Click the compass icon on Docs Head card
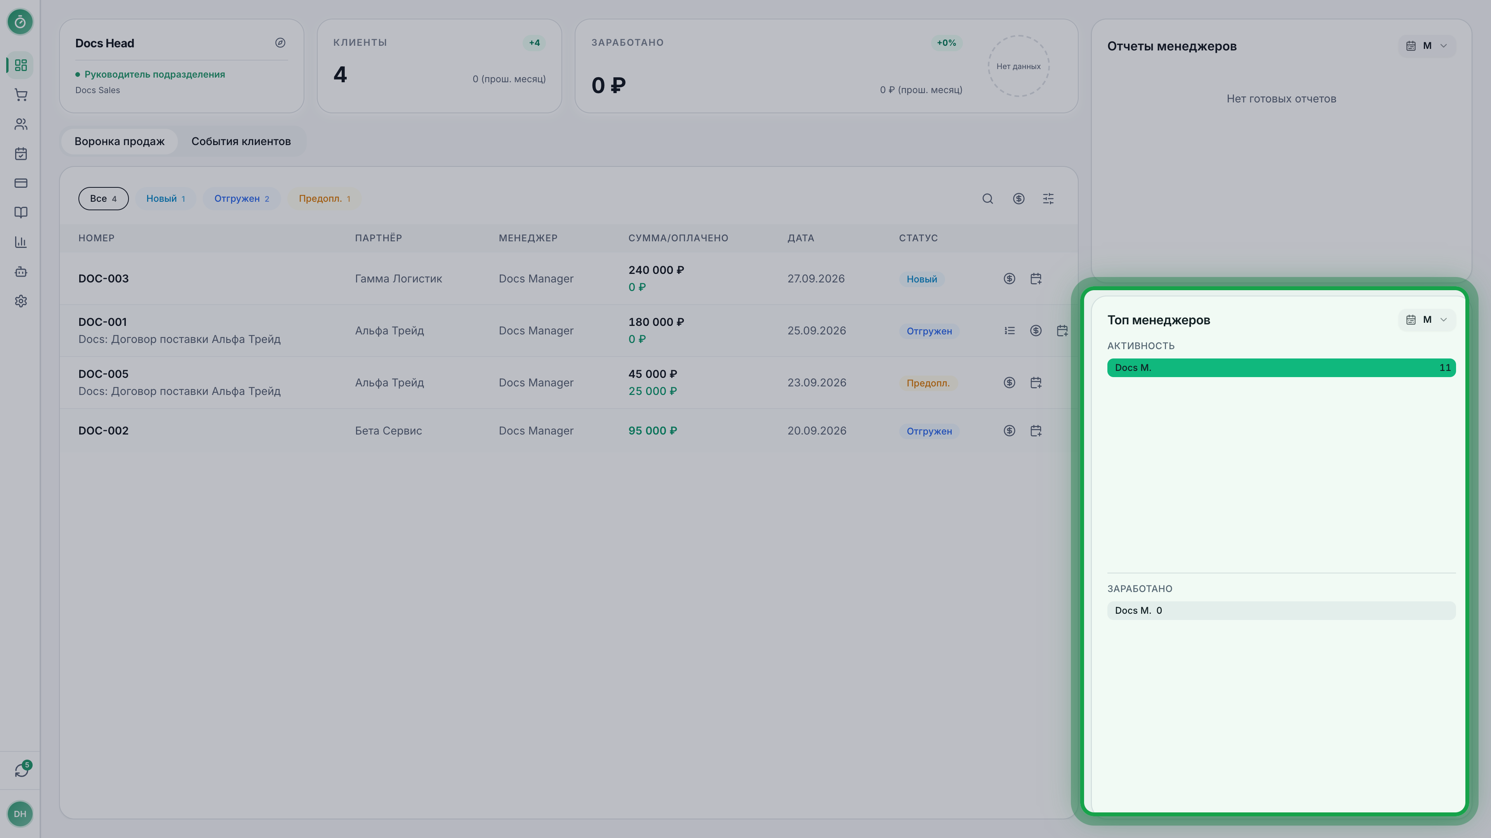The image size is (1491, 838). pyautogui.click(x=280, y=43)
